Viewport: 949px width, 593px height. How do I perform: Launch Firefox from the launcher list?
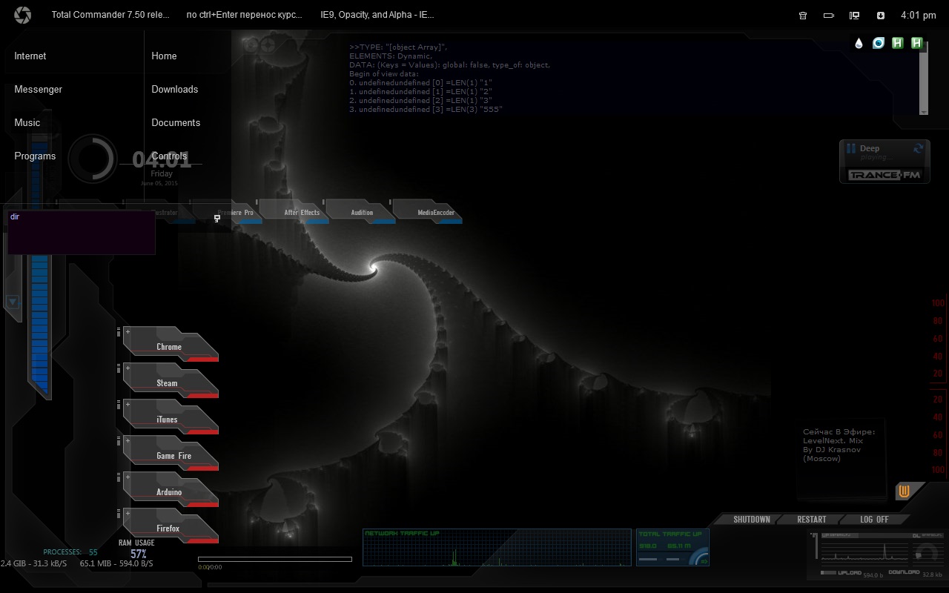pos(171,527)
